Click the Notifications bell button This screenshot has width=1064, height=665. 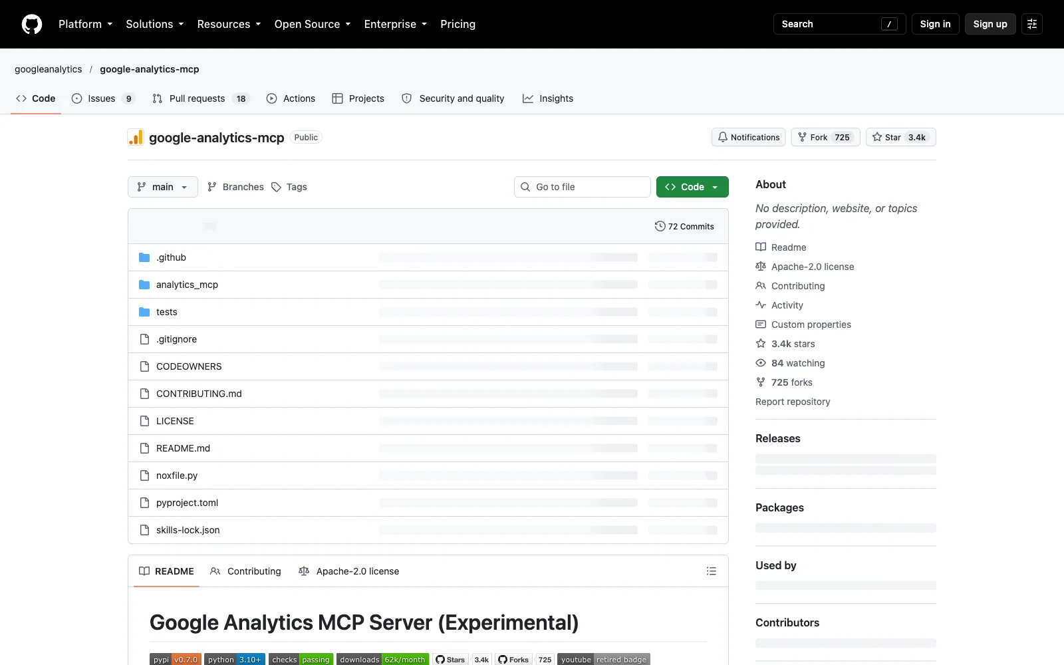(749, 137)
